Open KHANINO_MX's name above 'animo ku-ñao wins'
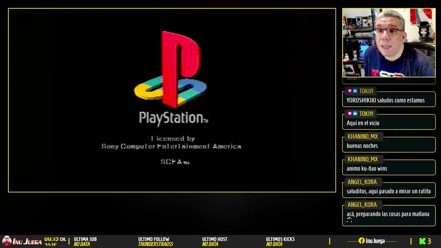Screen dimensions: 441x248 click(362, 159)
